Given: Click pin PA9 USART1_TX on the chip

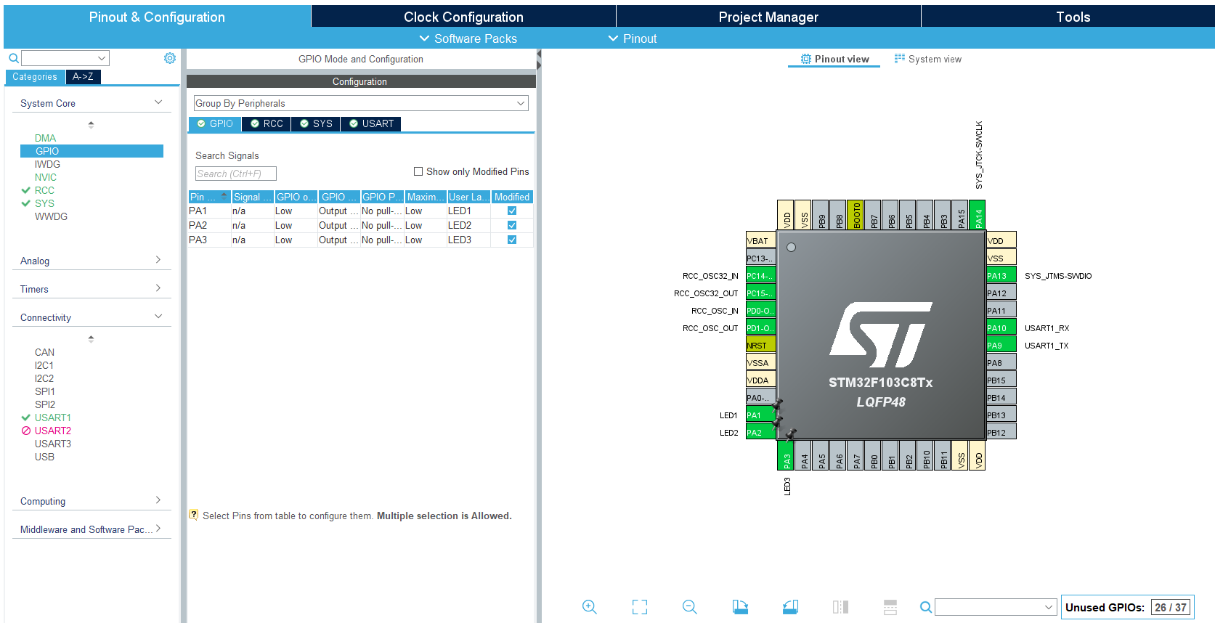Looking at the screenshot, I should [1001, 346].
